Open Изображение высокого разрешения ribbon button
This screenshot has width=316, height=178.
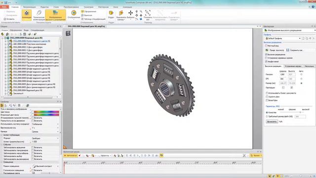tap(55, 15)
